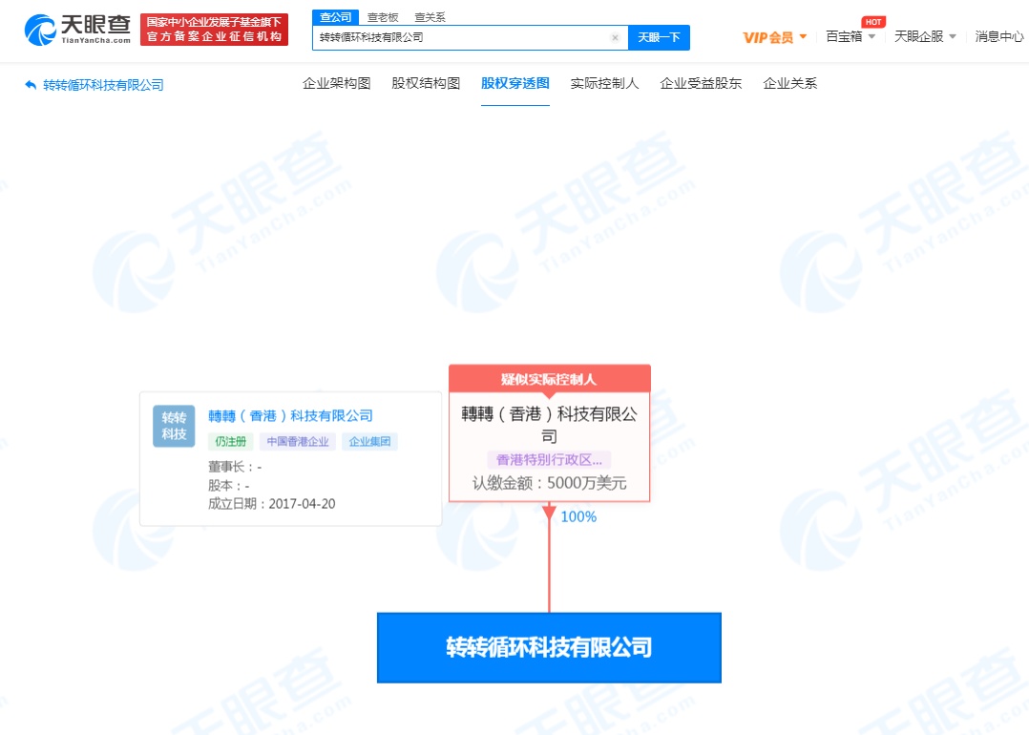Expand the 百宝箱 dropdown menu
The image size is (1029, 735).
[x=850, y=36]
